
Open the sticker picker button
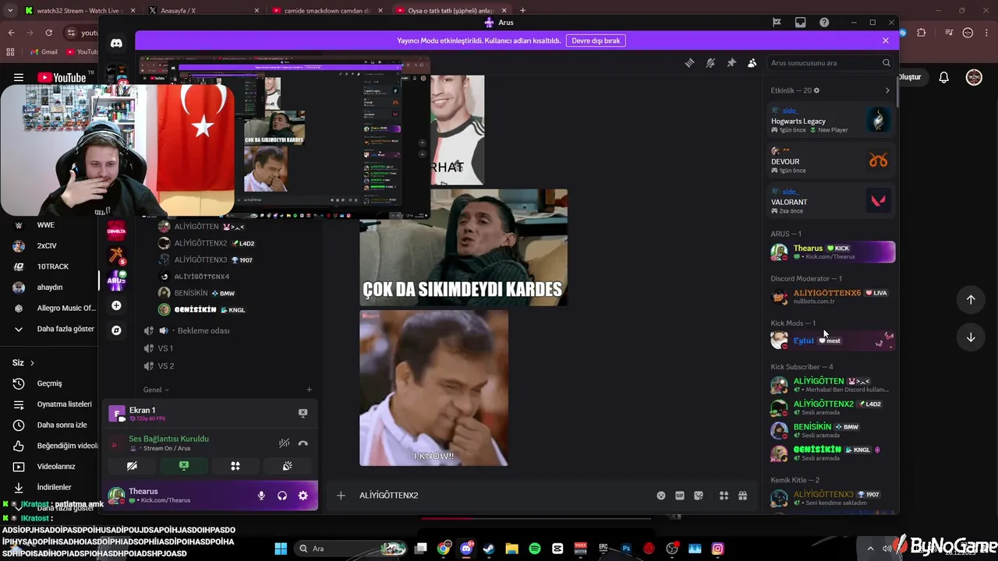point(699,496)
